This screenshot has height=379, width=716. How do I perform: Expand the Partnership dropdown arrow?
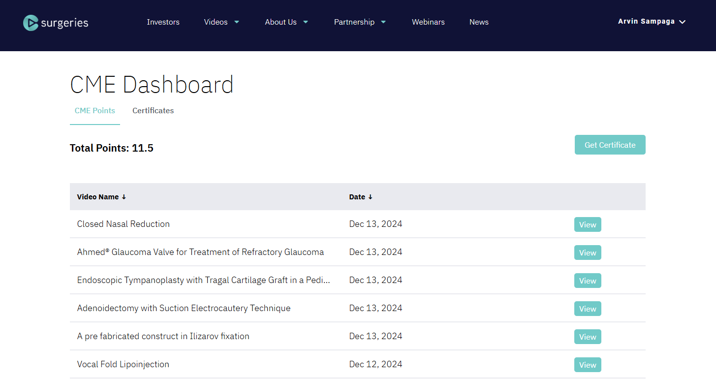[x=383, y=22]
